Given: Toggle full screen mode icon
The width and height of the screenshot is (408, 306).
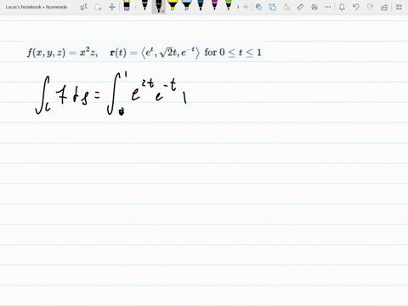Looking at the screenshot, I should 399,7.
